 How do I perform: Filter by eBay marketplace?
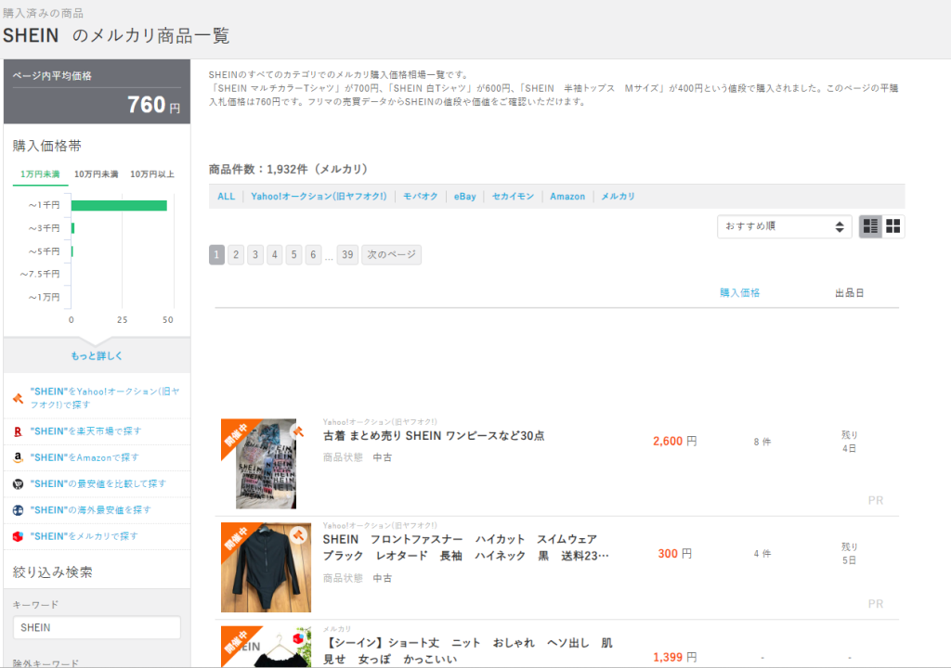coord(464,197)
